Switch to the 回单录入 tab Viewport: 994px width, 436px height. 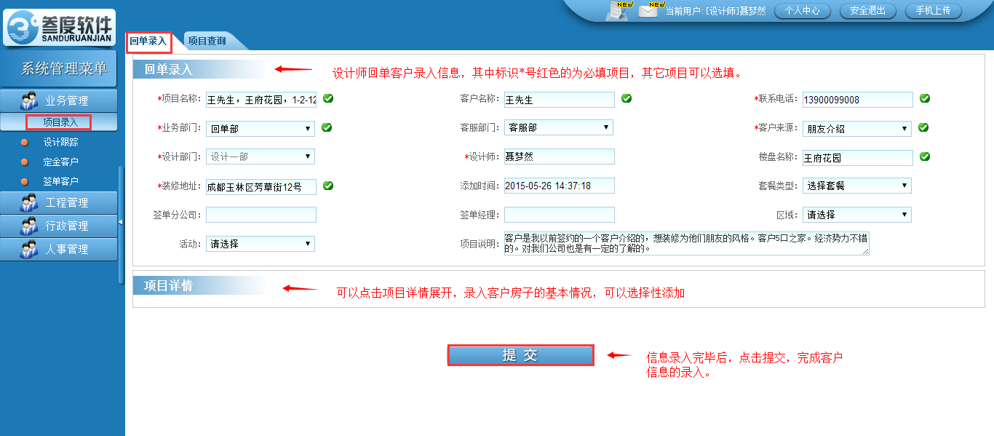click(148, 41)
